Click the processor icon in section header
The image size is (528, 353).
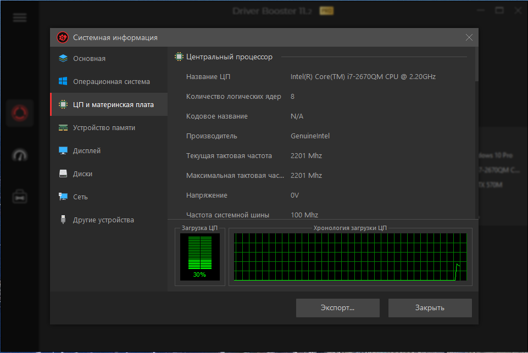tap(179, 57)
